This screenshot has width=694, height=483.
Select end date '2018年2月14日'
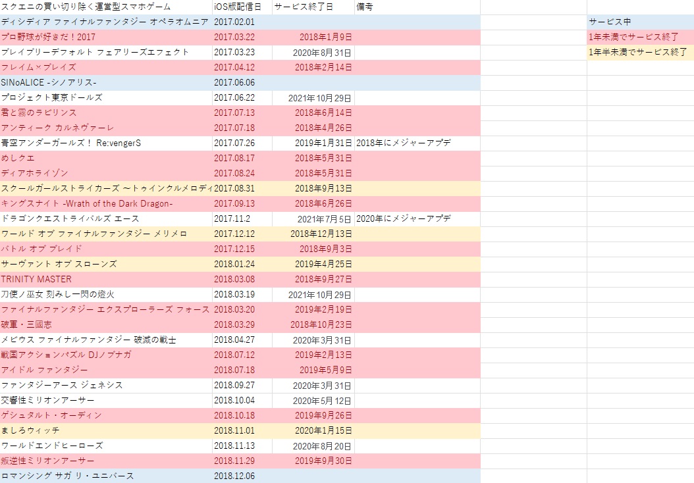313,67
